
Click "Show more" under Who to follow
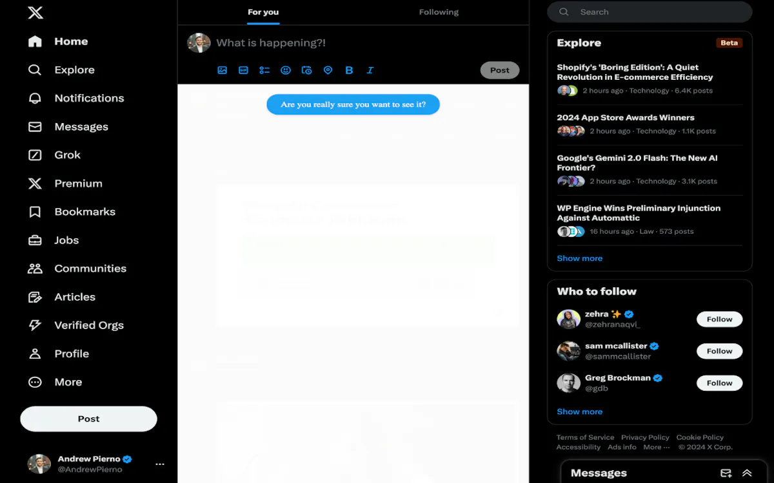tap(580, 412)
